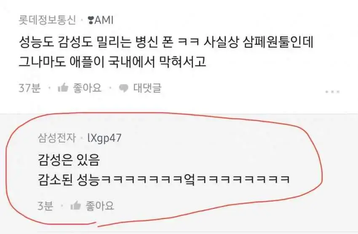Click 대댓글 to write a reply
Viewport: 358px width, 234px height.
click(x=147, y=88)
